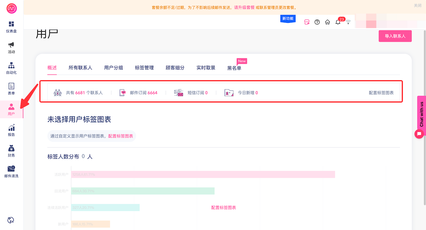Switch language using the globe icon

click(x=11, y=220)
